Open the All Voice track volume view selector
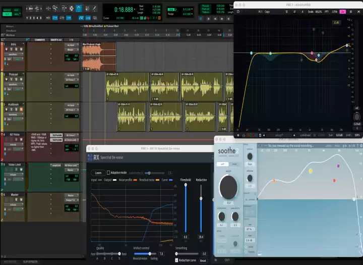The height and width of the screenshot is (265, 363). [x=14, y=144]
